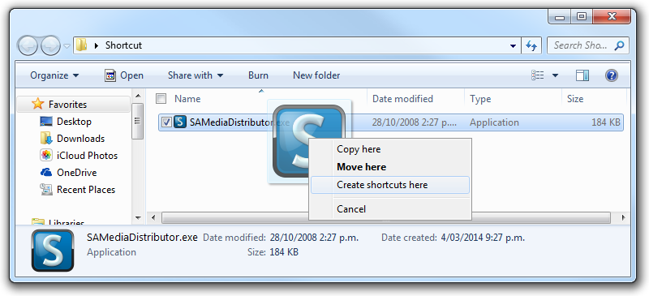This screenshot has height=296, width=649.
Task: Click navigation pane scroll down arrow
Action: click(138, 217)
